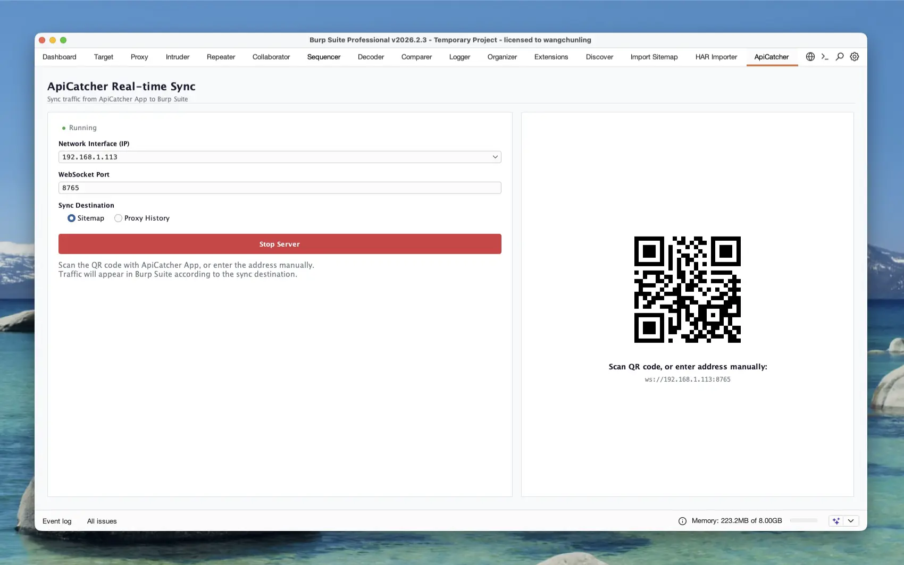Open the Discover tab
Viewport: 904px width, 565px height.
click(600, 57)
